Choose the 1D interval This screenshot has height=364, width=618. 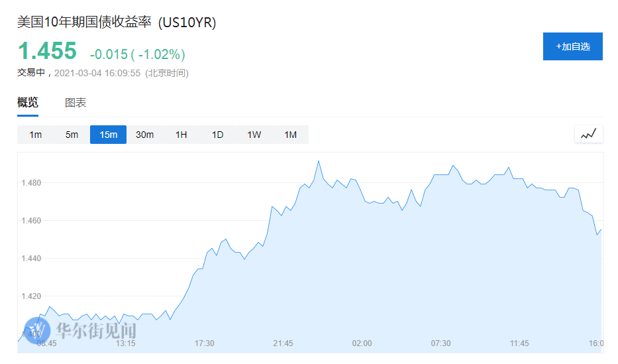click(217, 135)
